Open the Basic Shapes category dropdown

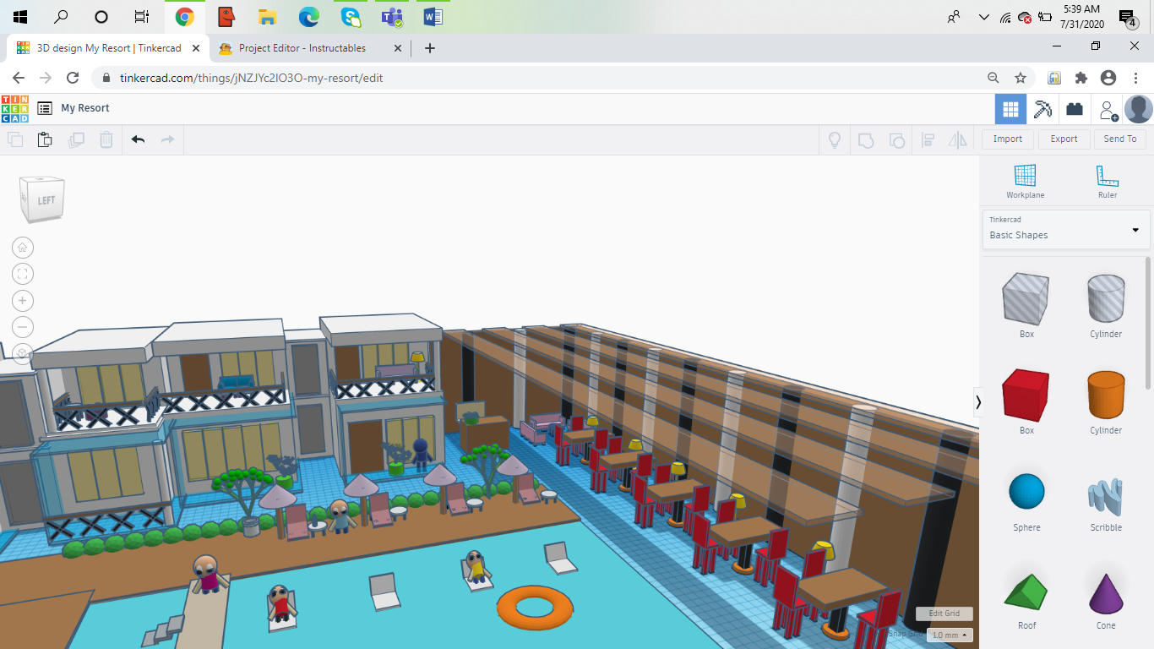tap(1066, 229)
